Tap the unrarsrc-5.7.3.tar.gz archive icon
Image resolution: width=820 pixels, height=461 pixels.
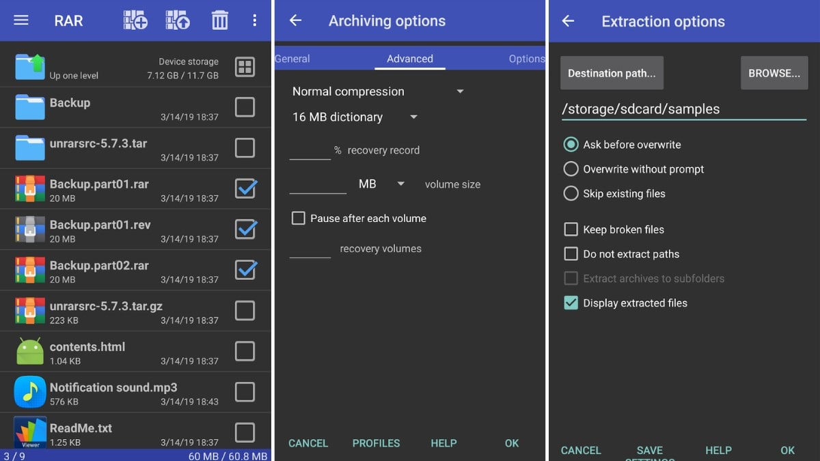[x=30, y=311]
